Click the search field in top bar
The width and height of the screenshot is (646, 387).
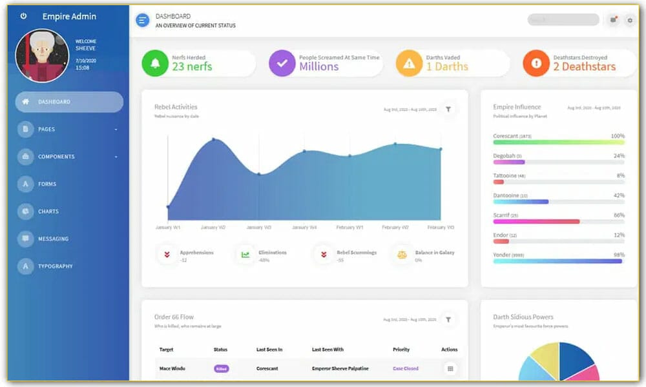click(x=563, y=20)
